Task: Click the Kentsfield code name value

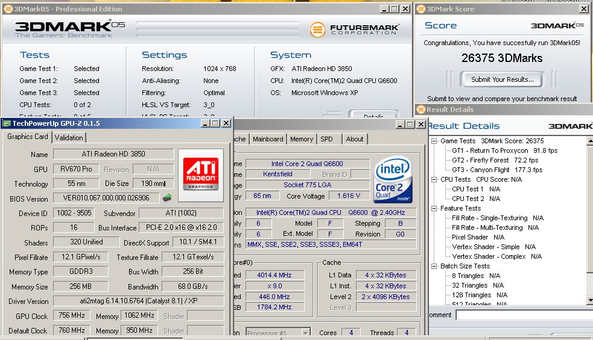Action: tap(277, 174)
